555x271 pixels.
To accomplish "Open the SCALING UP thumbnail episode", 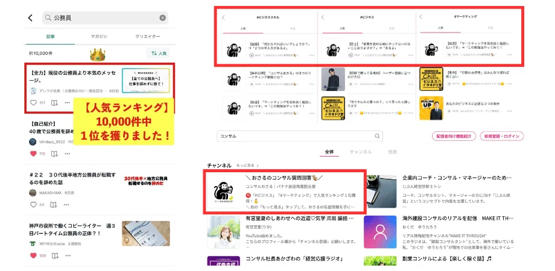I will pyautogui.click(x=431, y=108).
